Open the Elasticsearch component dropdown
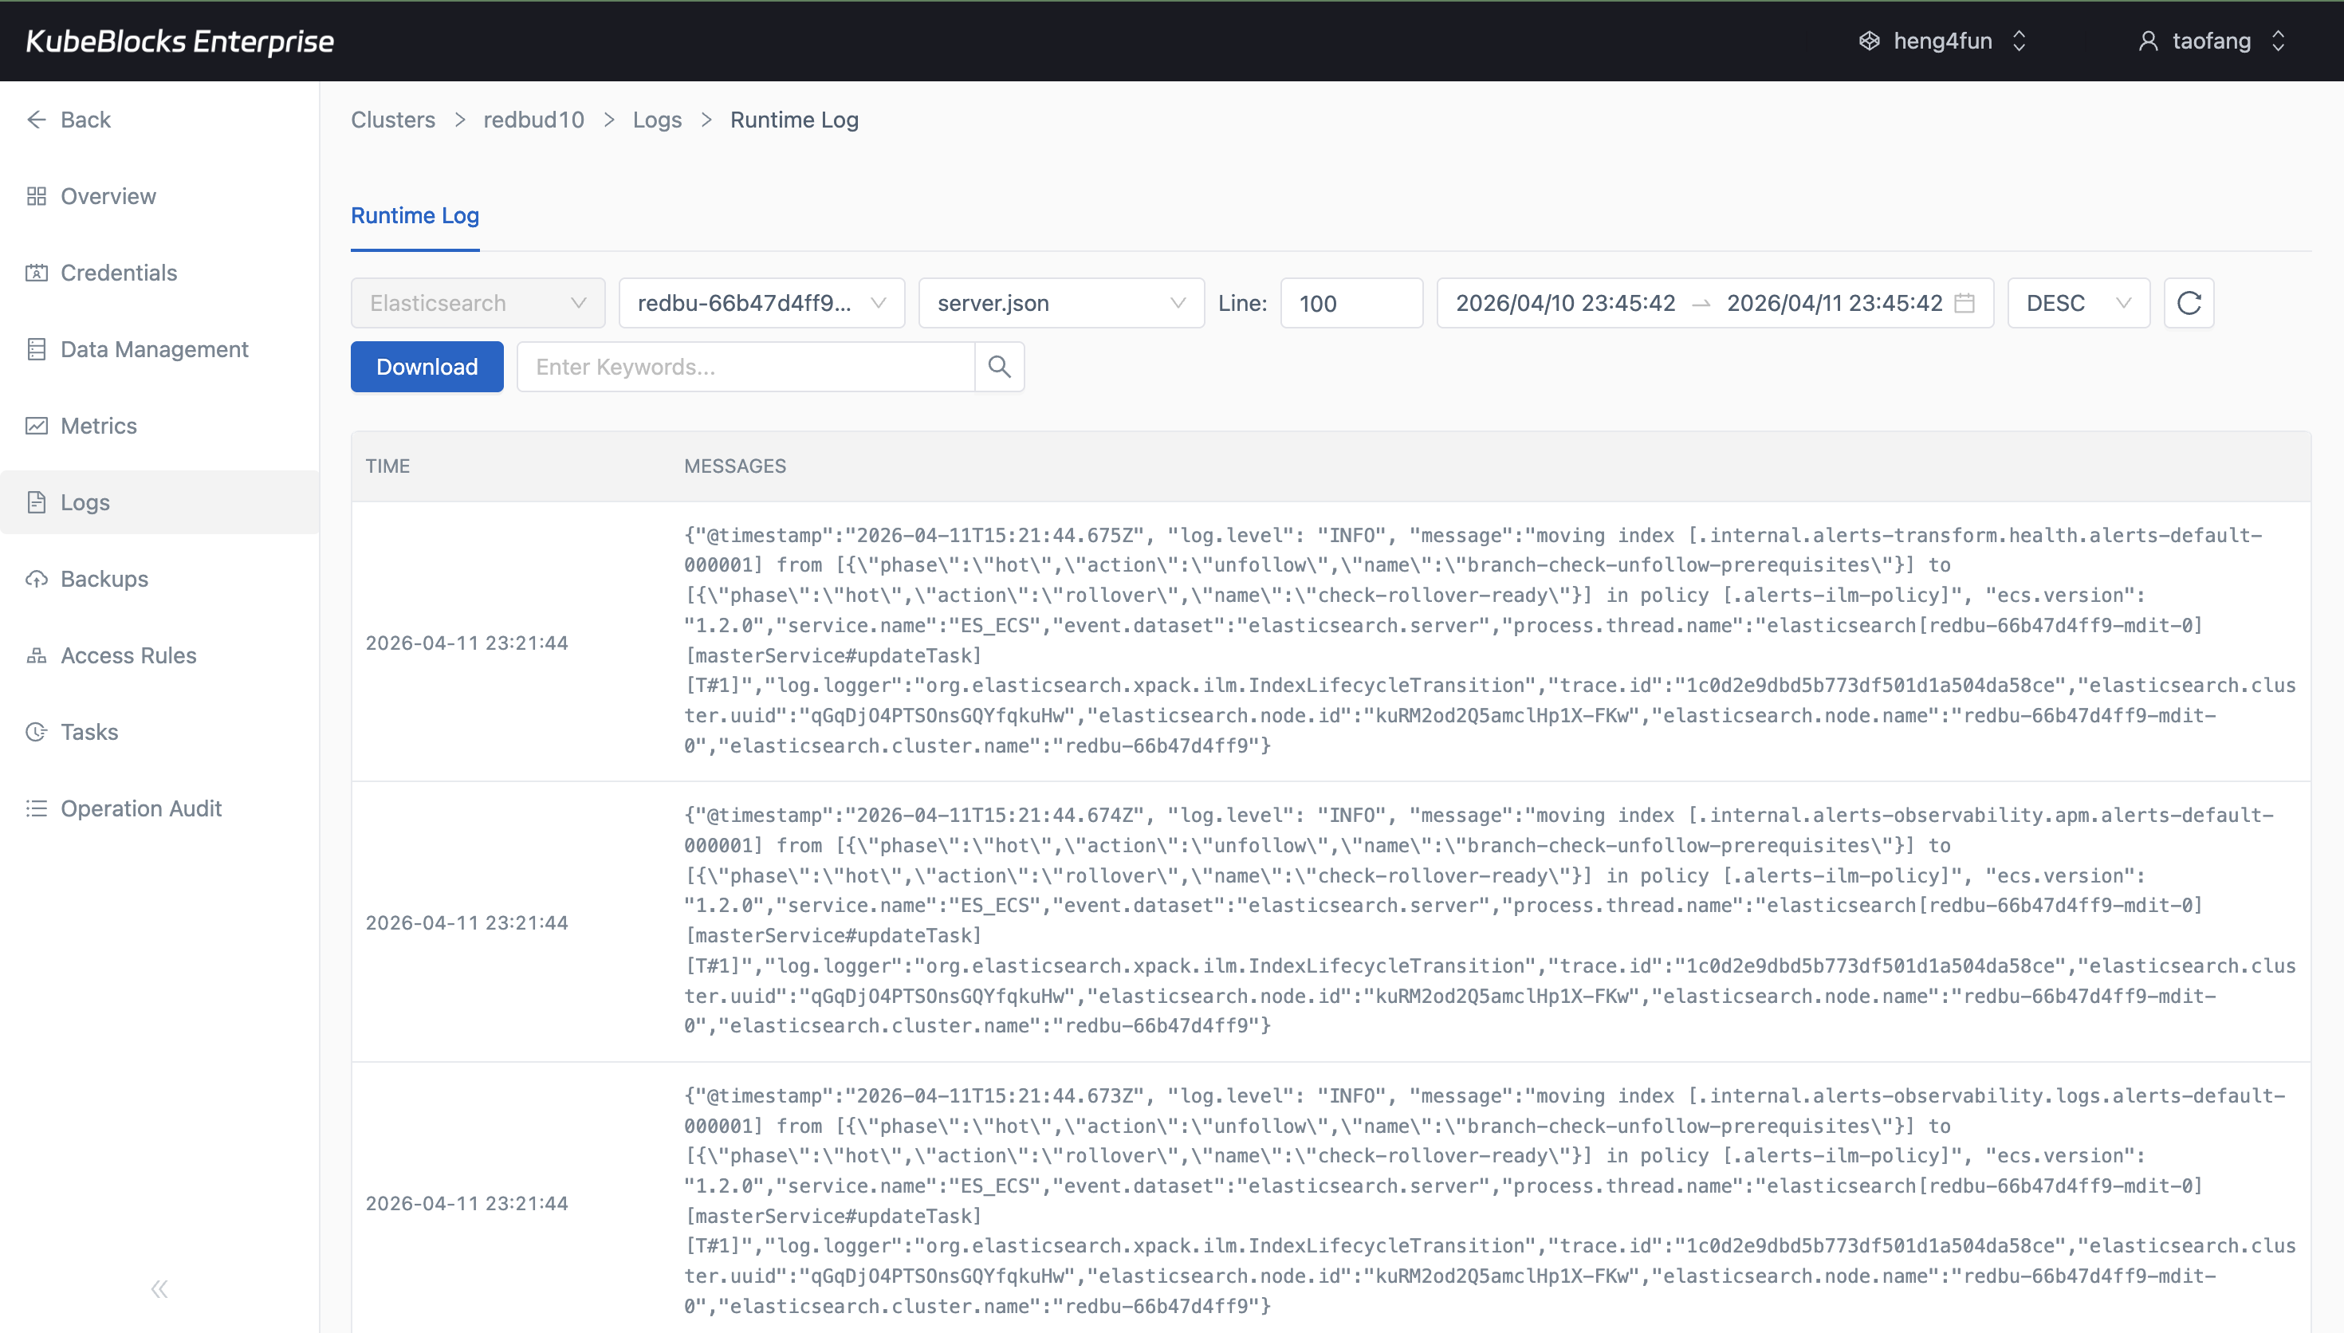2344x1333 pixels. click(x=478, y=303)
